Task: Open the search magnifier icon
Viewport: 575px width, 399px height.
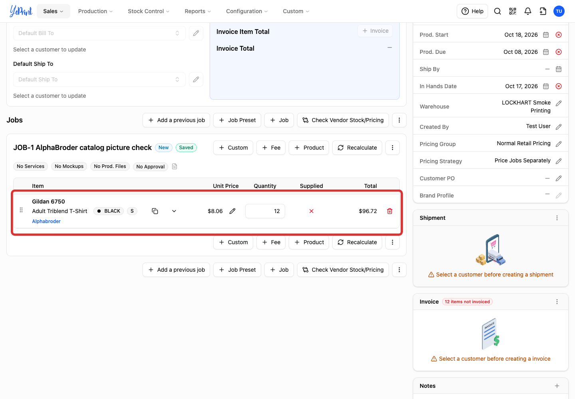Action: tap(498, 11)
